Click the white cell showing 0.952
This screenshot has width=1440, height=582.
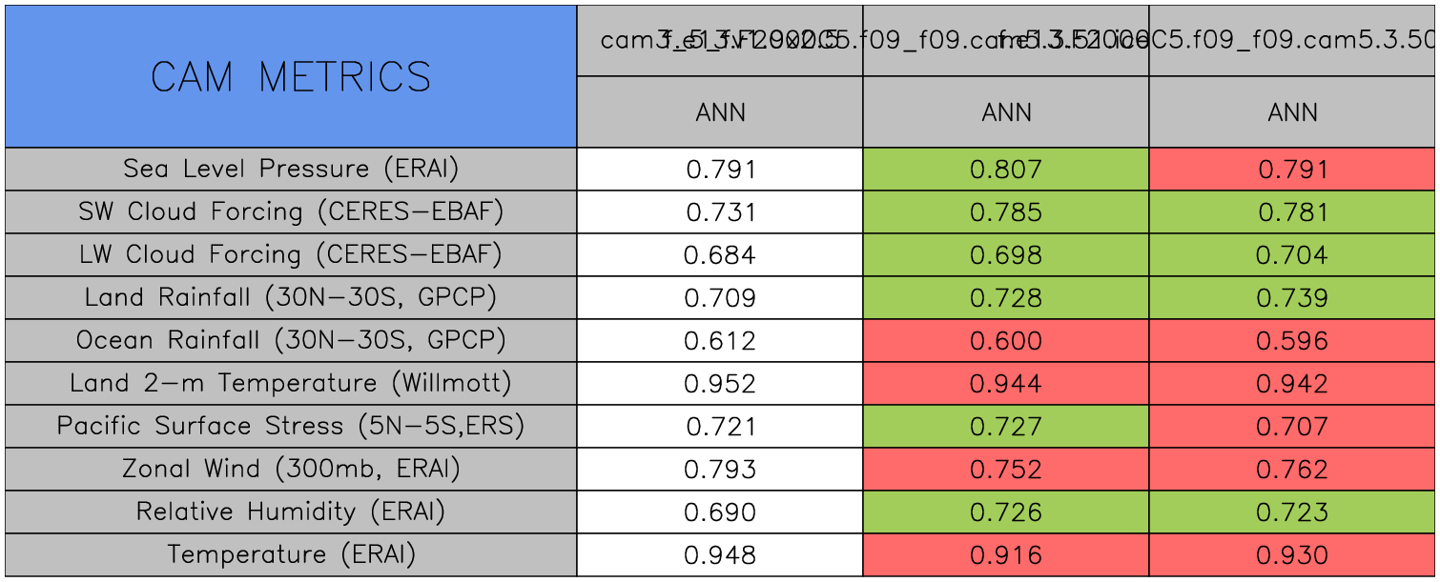(720, 384)
